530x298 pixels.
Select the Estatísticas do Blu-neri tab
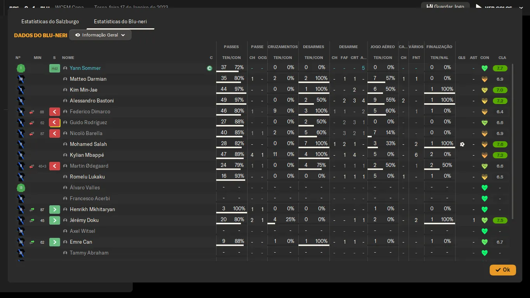tap(120, 22)
